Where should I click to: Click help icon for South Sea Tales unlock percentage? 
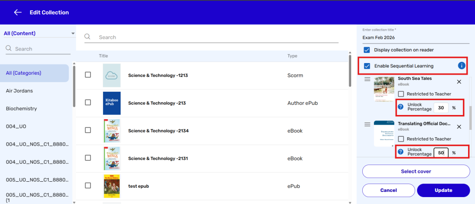click(x=401, y=108)
